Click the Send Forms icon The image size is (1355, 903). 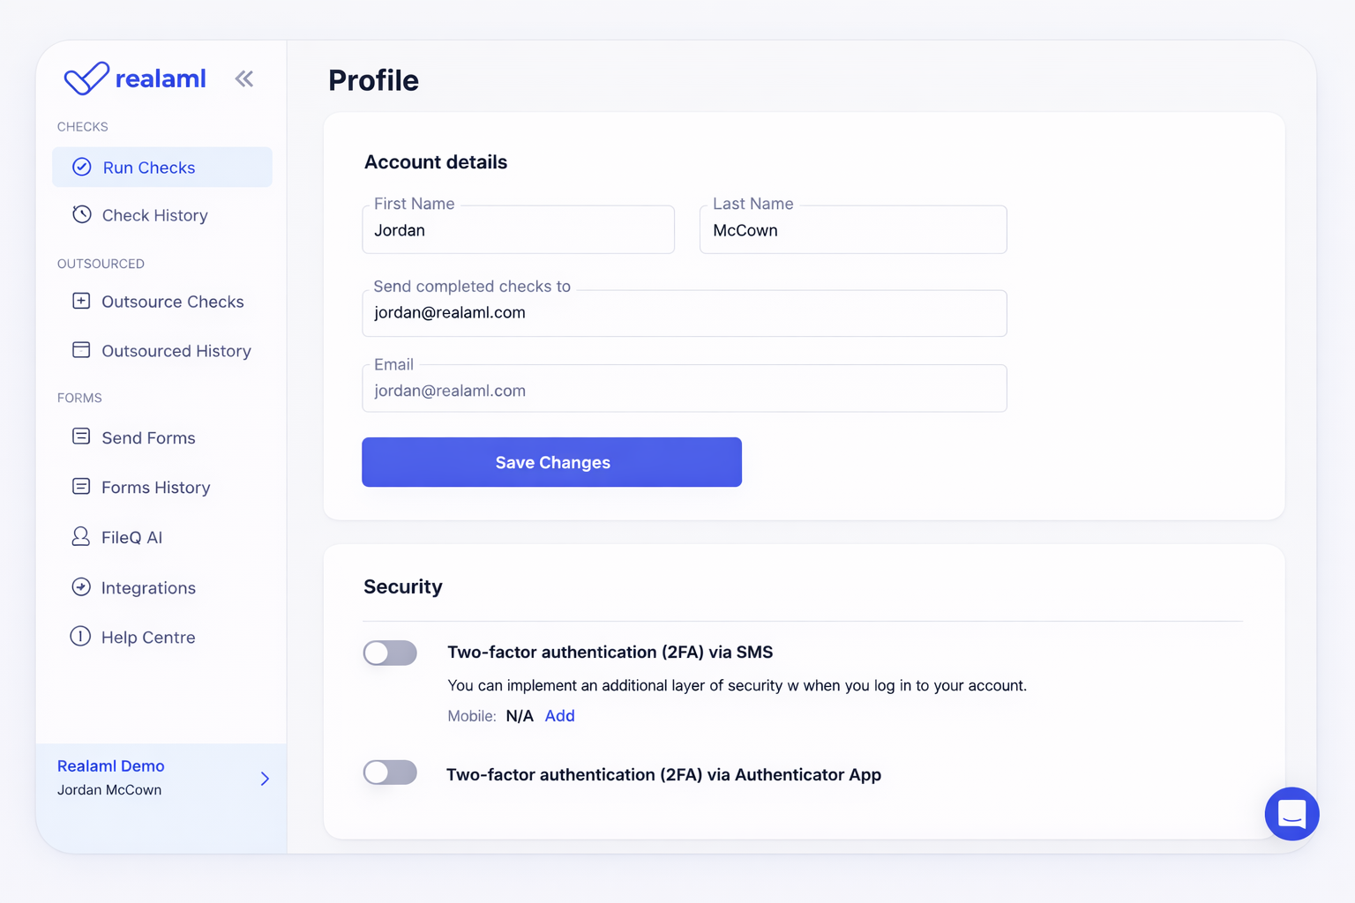[x=81, y=437]
